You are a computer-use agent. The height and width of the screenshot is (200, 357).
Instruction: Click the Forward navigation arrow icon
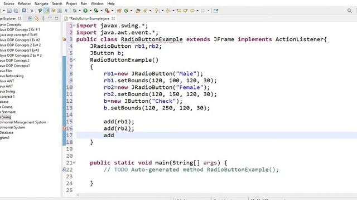tap(203, 11)
